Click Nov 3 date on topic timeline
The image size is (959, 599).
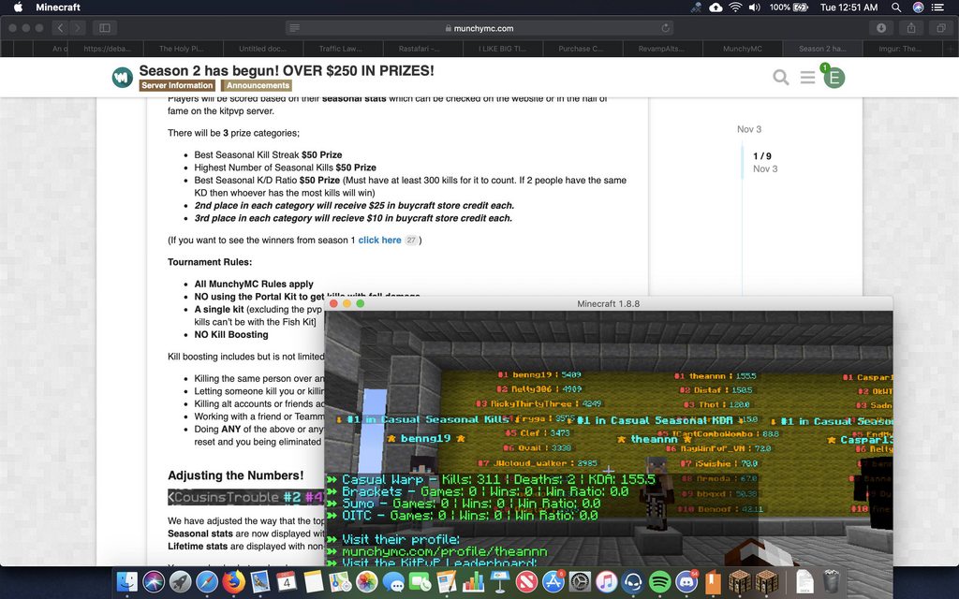pos(748,129)
